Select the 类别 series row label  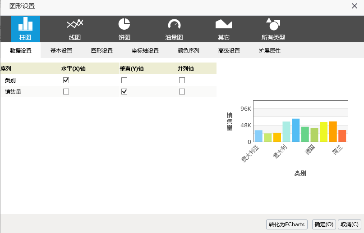pyautogui.click(x=10, y=81)
